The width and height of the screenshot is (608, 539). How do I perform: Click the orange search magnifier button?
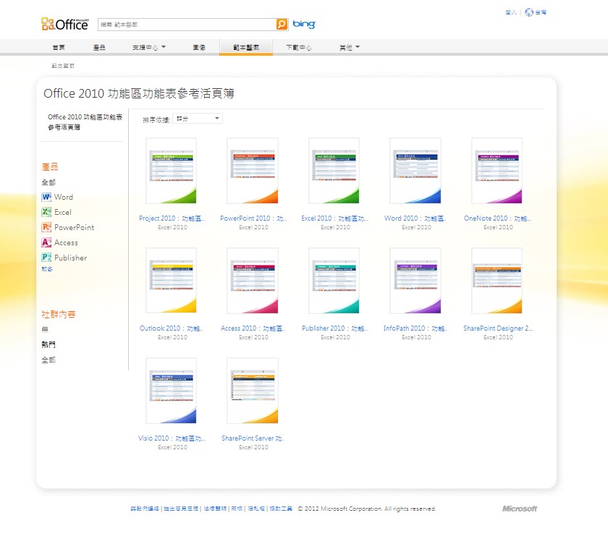tap(282, 25)
